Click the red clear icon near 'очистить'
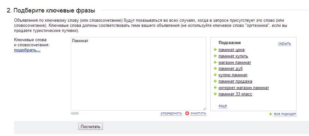 [187, 113]
